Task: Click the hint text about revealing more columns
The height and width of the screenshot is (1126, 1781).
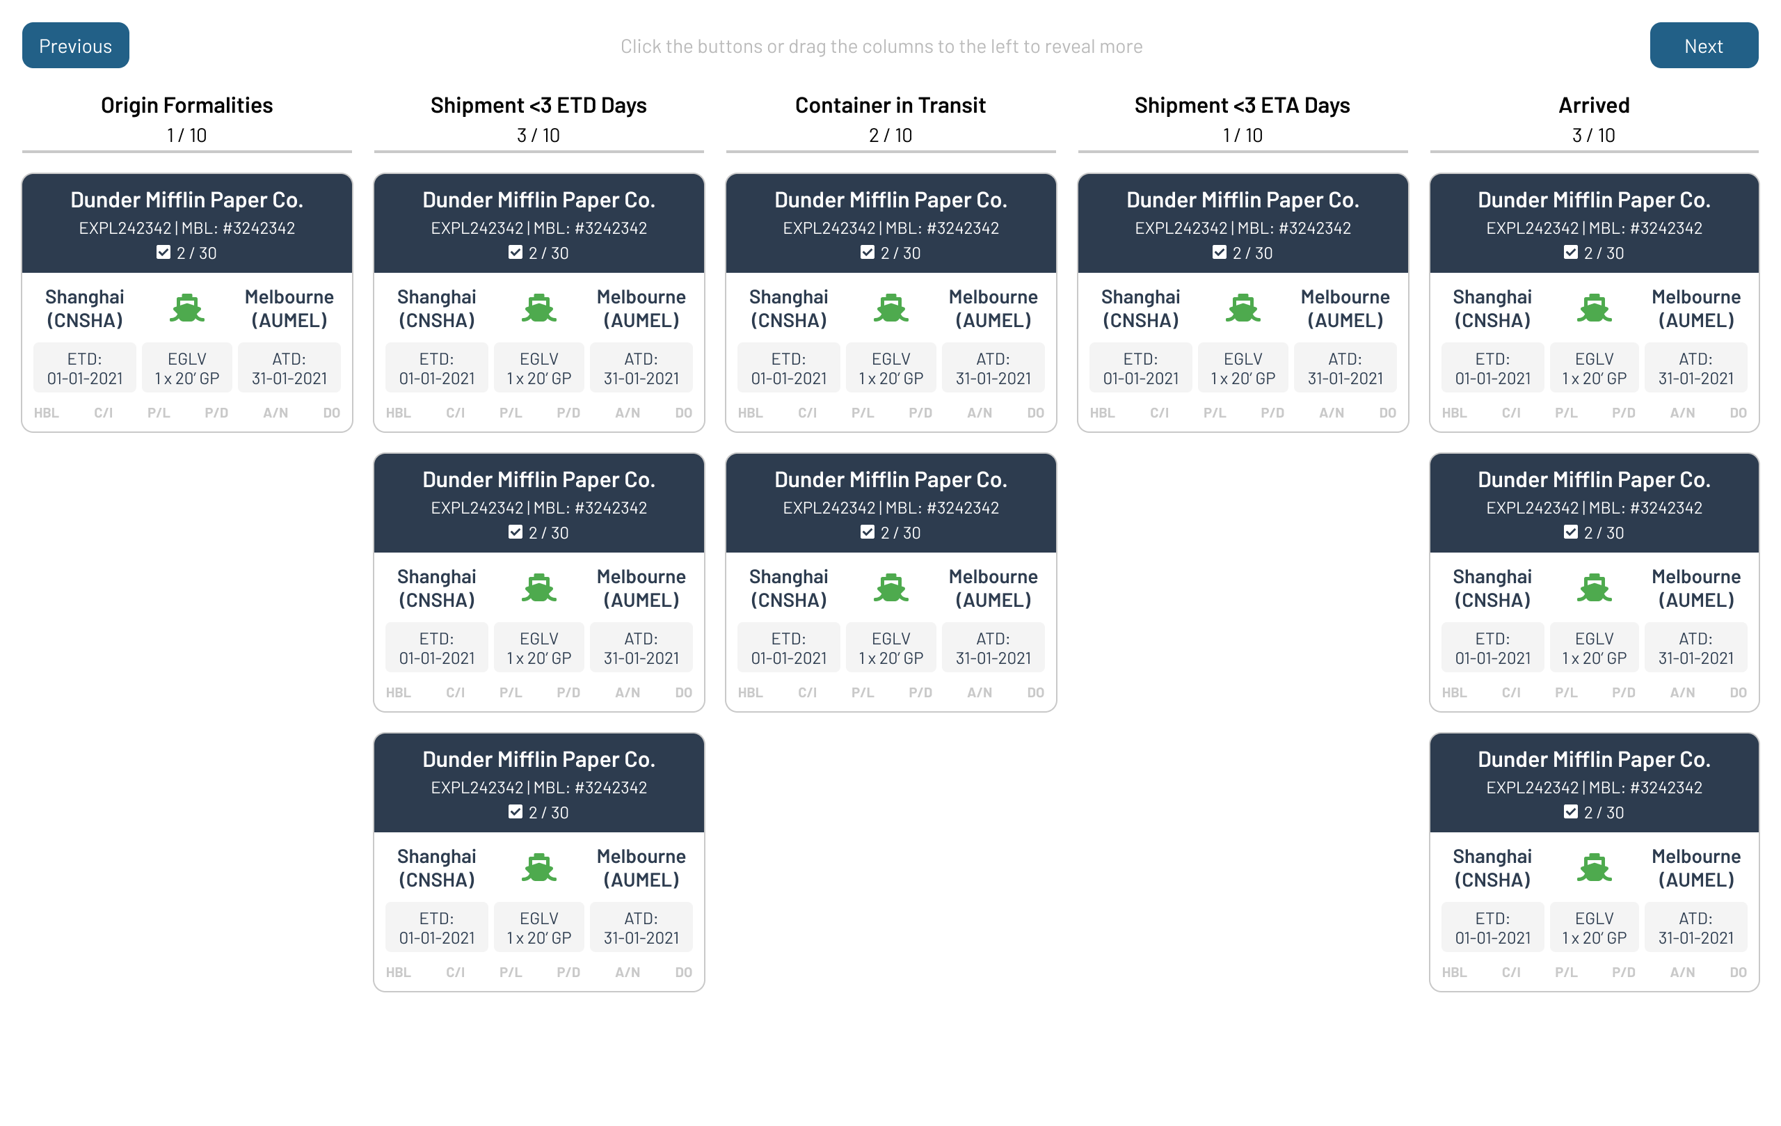Action: (881, 46)
